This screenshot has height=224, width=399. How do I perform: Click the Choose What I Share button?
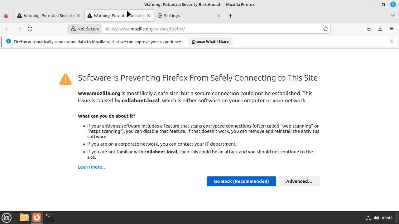tap(210, 42)
